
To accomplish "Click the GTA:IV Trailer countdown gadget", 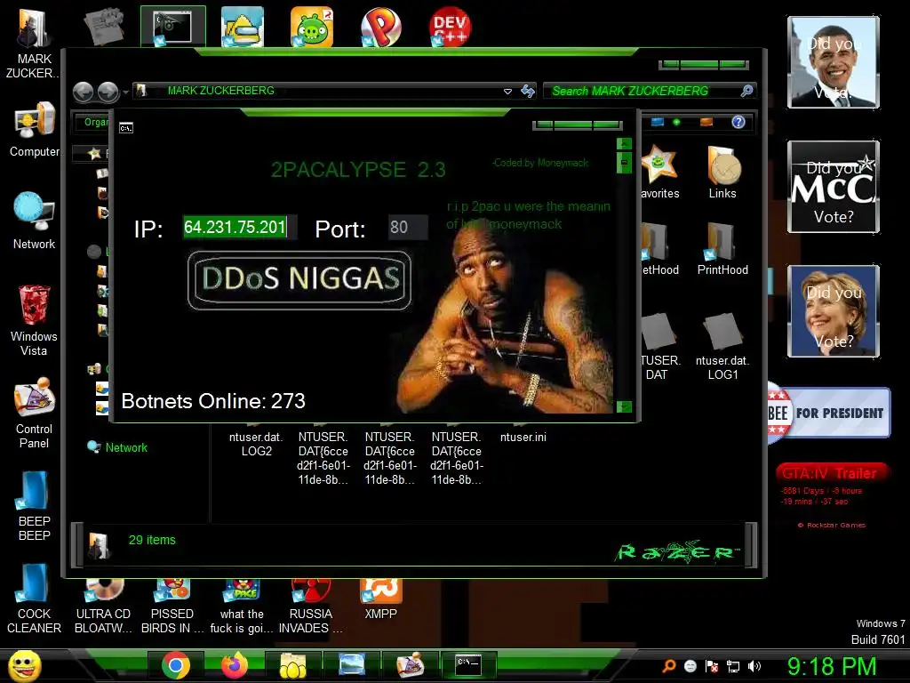I will coord(832,494).
